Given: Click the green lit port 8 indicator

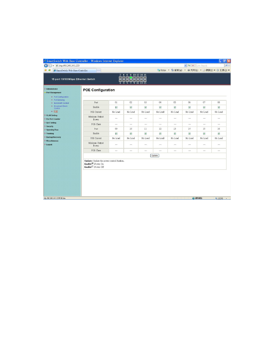Looking at the screenshot, I should pos(131,78).
